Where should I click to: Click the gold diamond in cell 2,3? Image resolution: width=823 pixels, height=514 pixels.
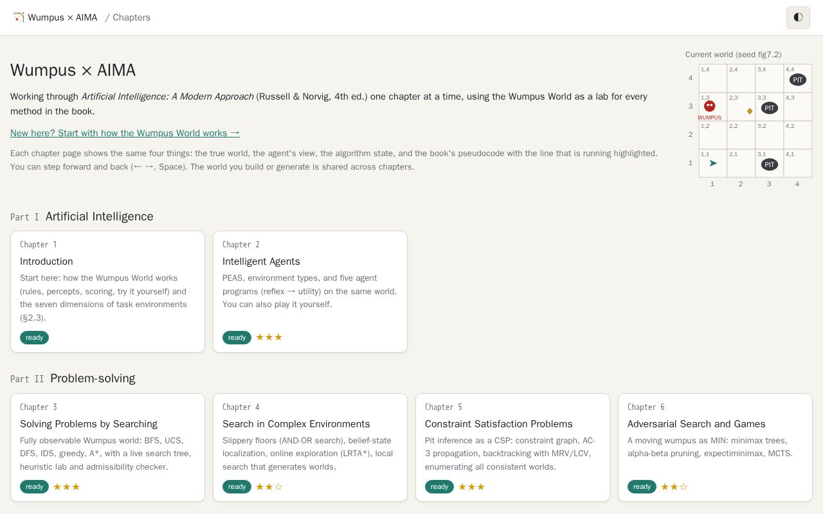point(750,111)
